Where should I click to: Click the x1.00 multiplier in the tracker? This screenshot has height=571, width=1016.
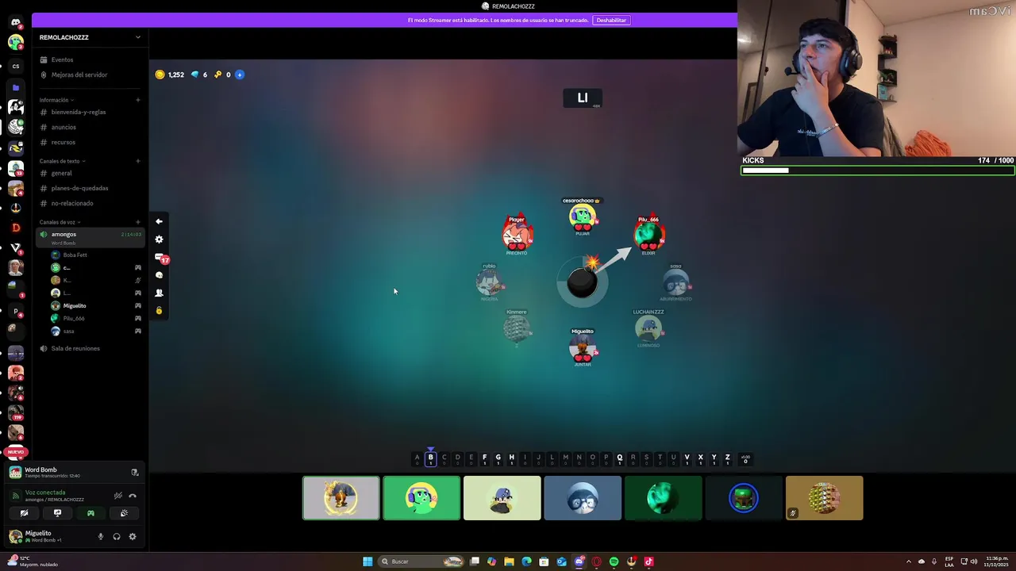745,458
